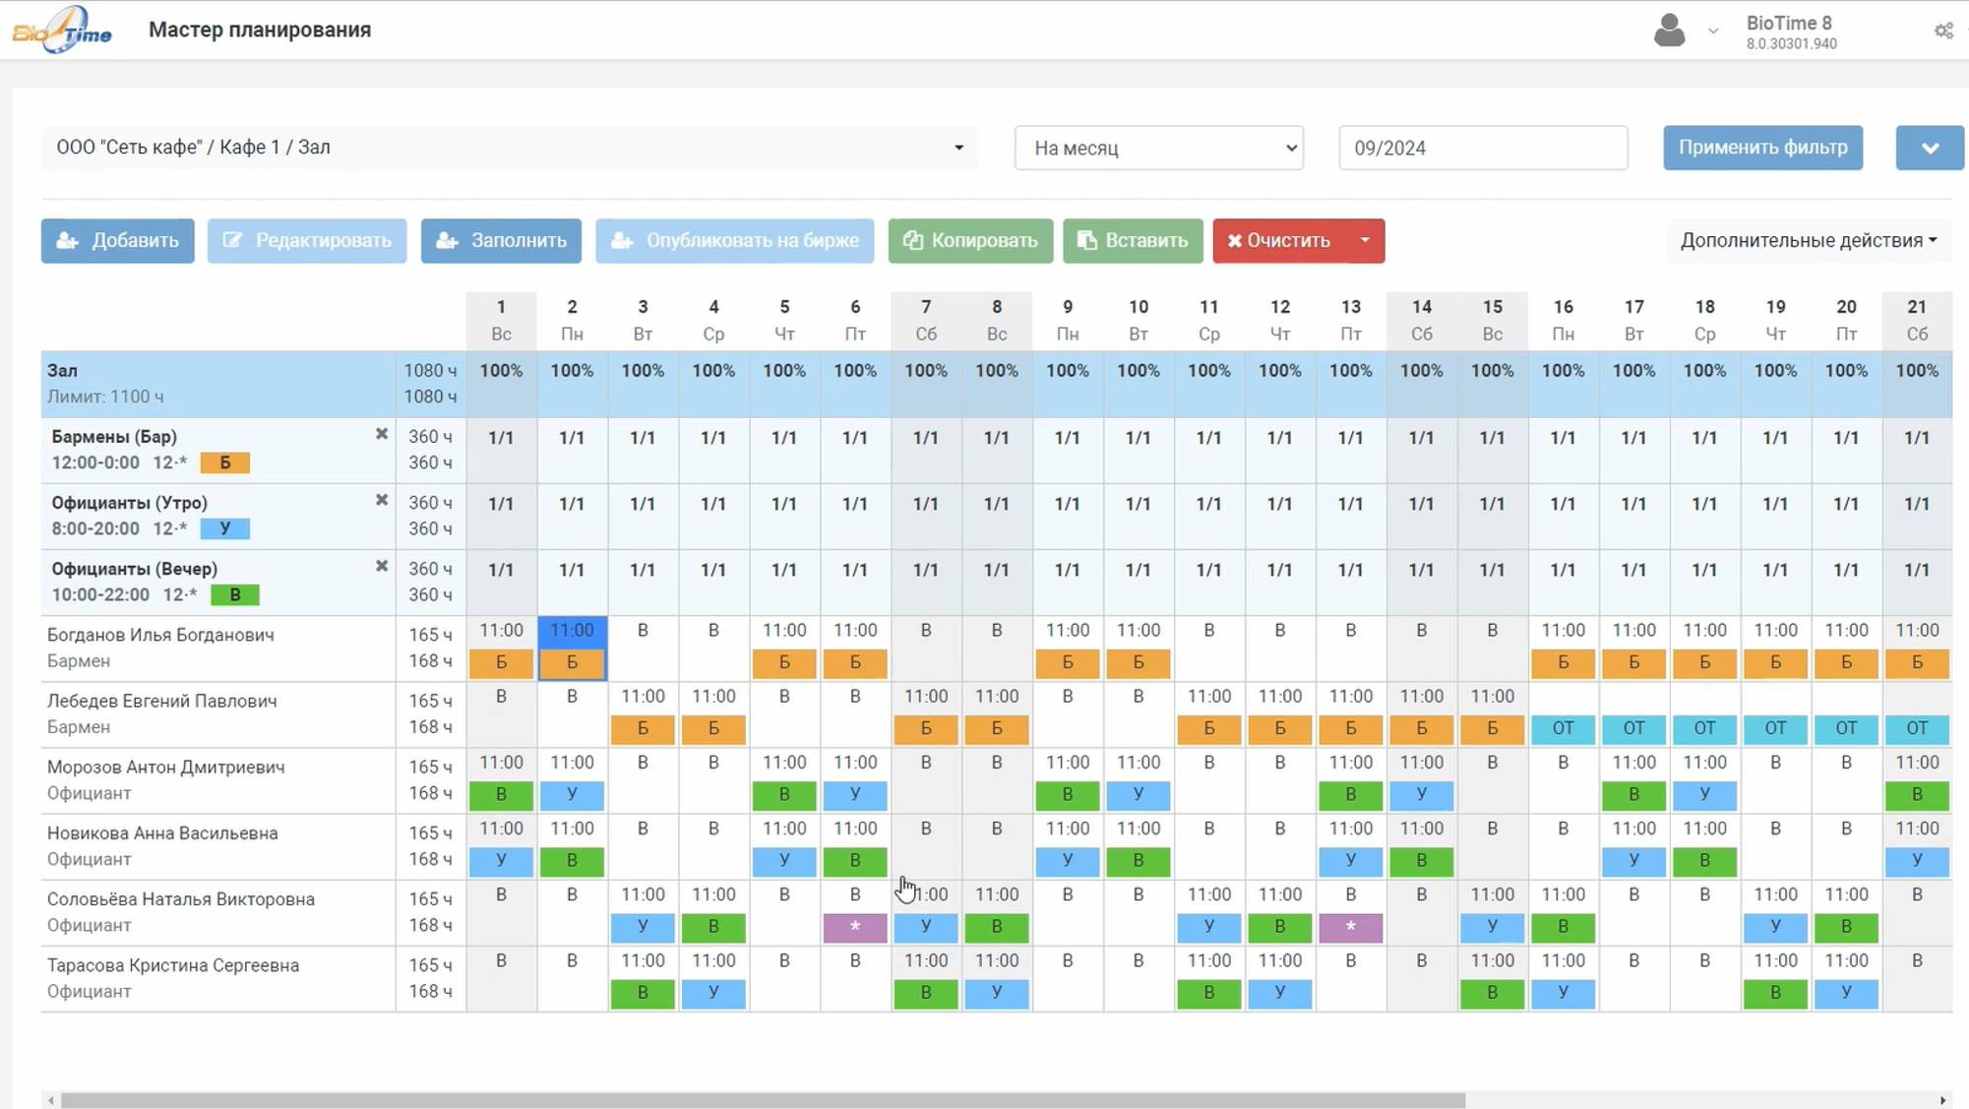Click the 09/2024 date field

coord(1483,148)
